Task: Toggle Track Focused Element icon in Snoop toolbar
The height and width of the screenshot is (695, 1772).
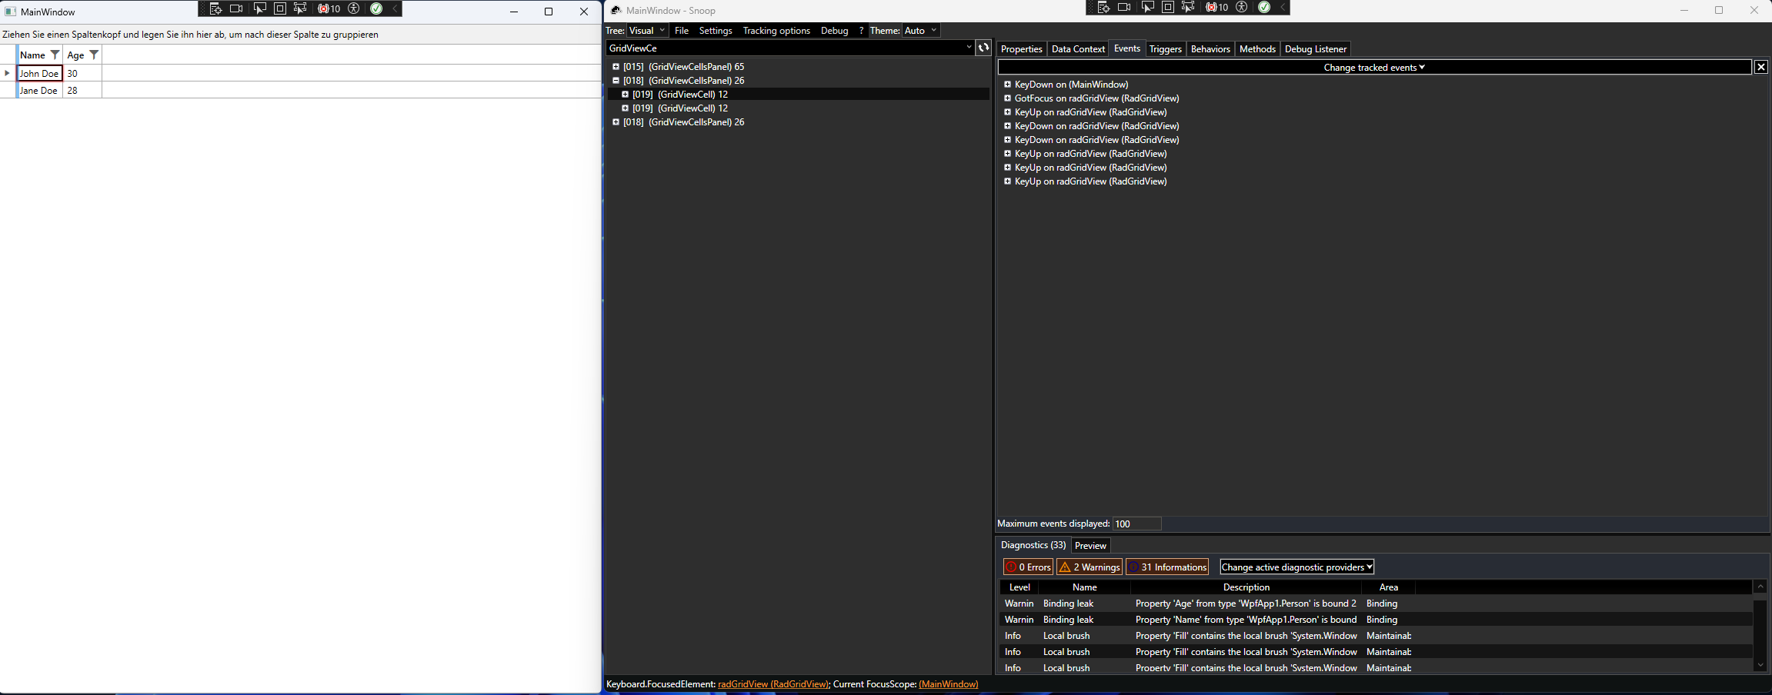Action: (1188, 7)
